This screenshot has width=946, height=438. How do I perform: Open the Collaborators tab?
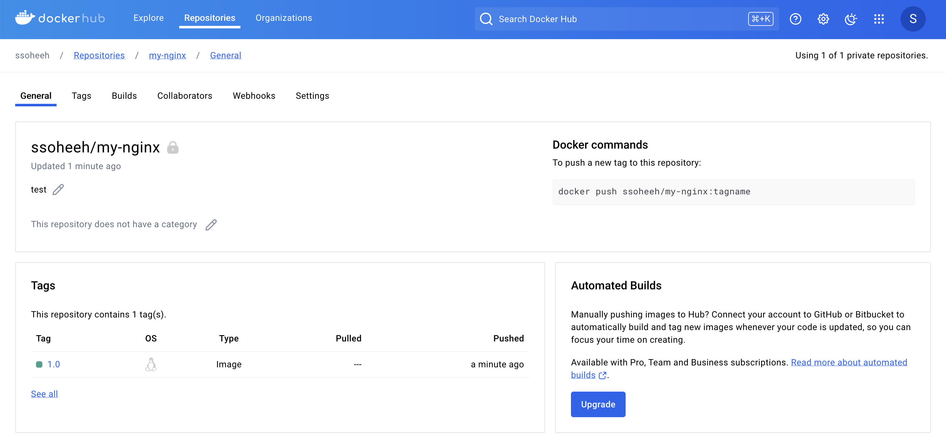click(x=185, y=96)
